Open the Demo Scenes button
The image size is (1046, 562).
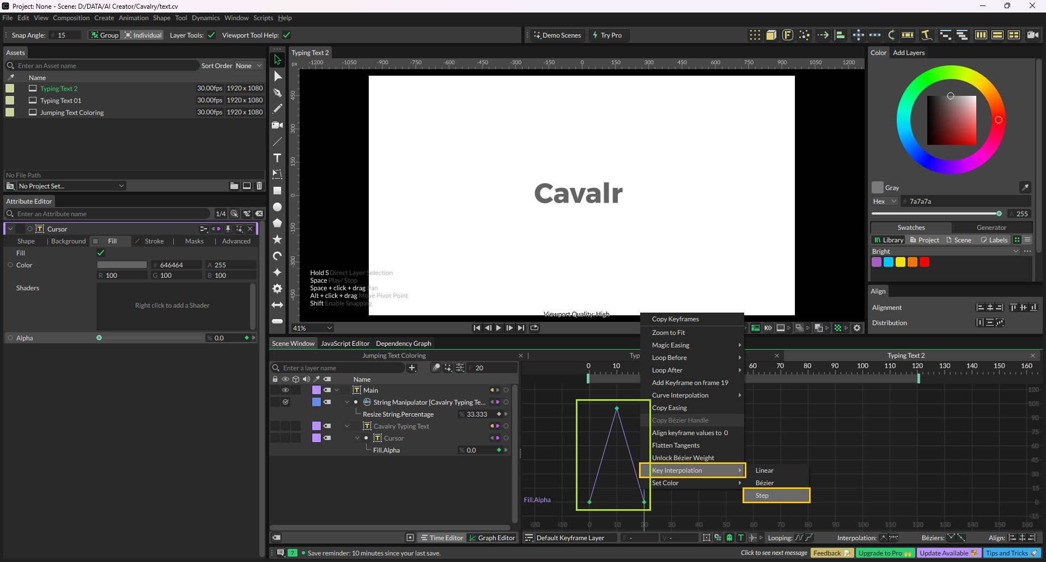(x=557, y=35)
